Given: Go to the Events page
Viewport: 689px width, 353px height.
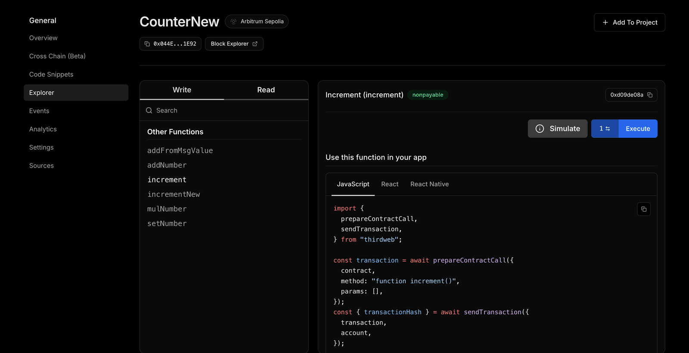Looking at the screenshot, I should click(39, 111).
